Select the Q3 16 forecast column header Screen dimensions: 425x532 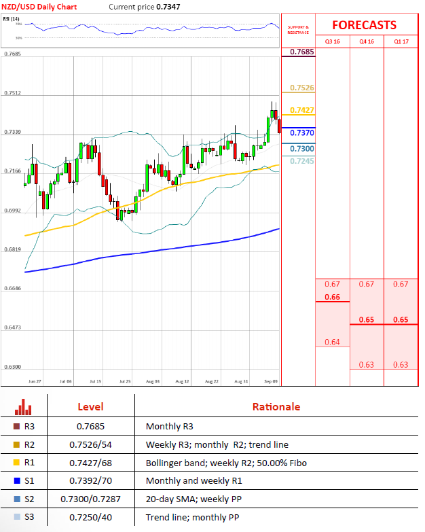pyautogui.click(x=333, y=42)
